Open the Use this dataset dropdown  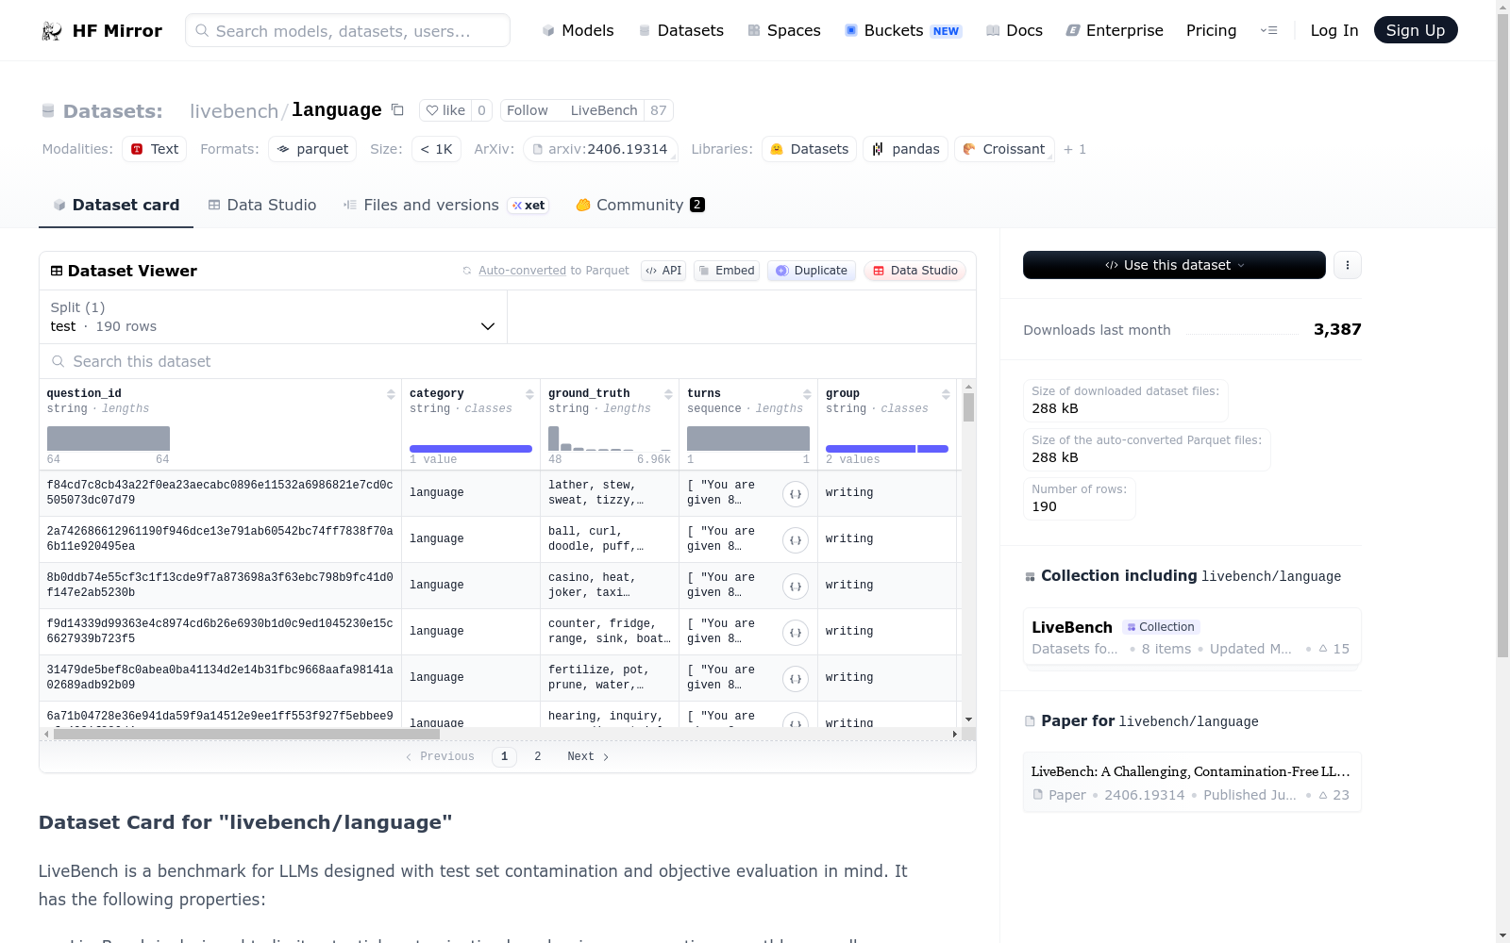tap(1174, 265)
